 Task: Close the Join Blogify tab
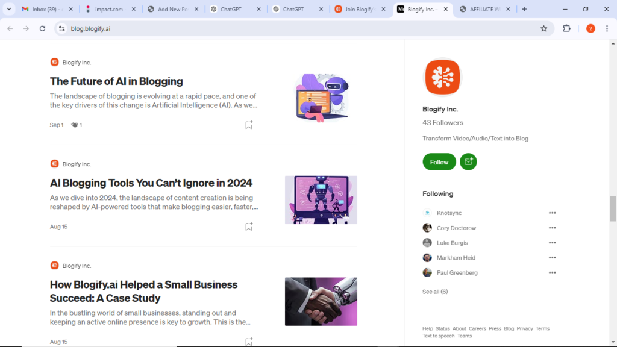383,9
